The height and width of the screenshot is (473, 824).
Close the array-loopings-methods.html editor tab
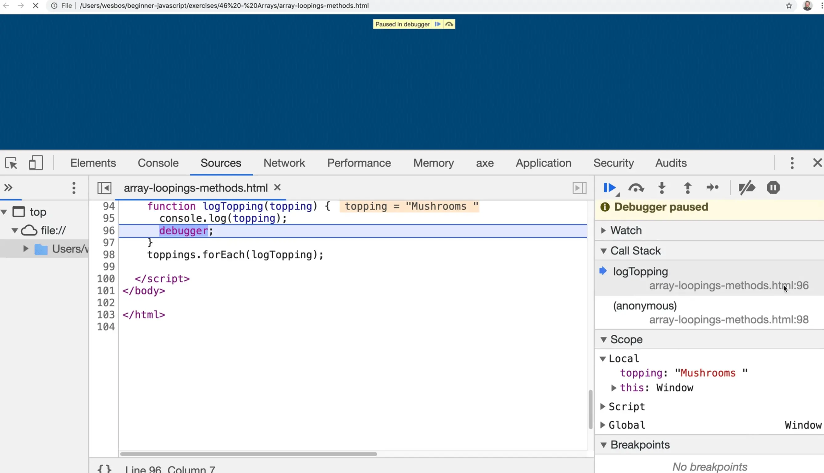click(x=277, y=188)
